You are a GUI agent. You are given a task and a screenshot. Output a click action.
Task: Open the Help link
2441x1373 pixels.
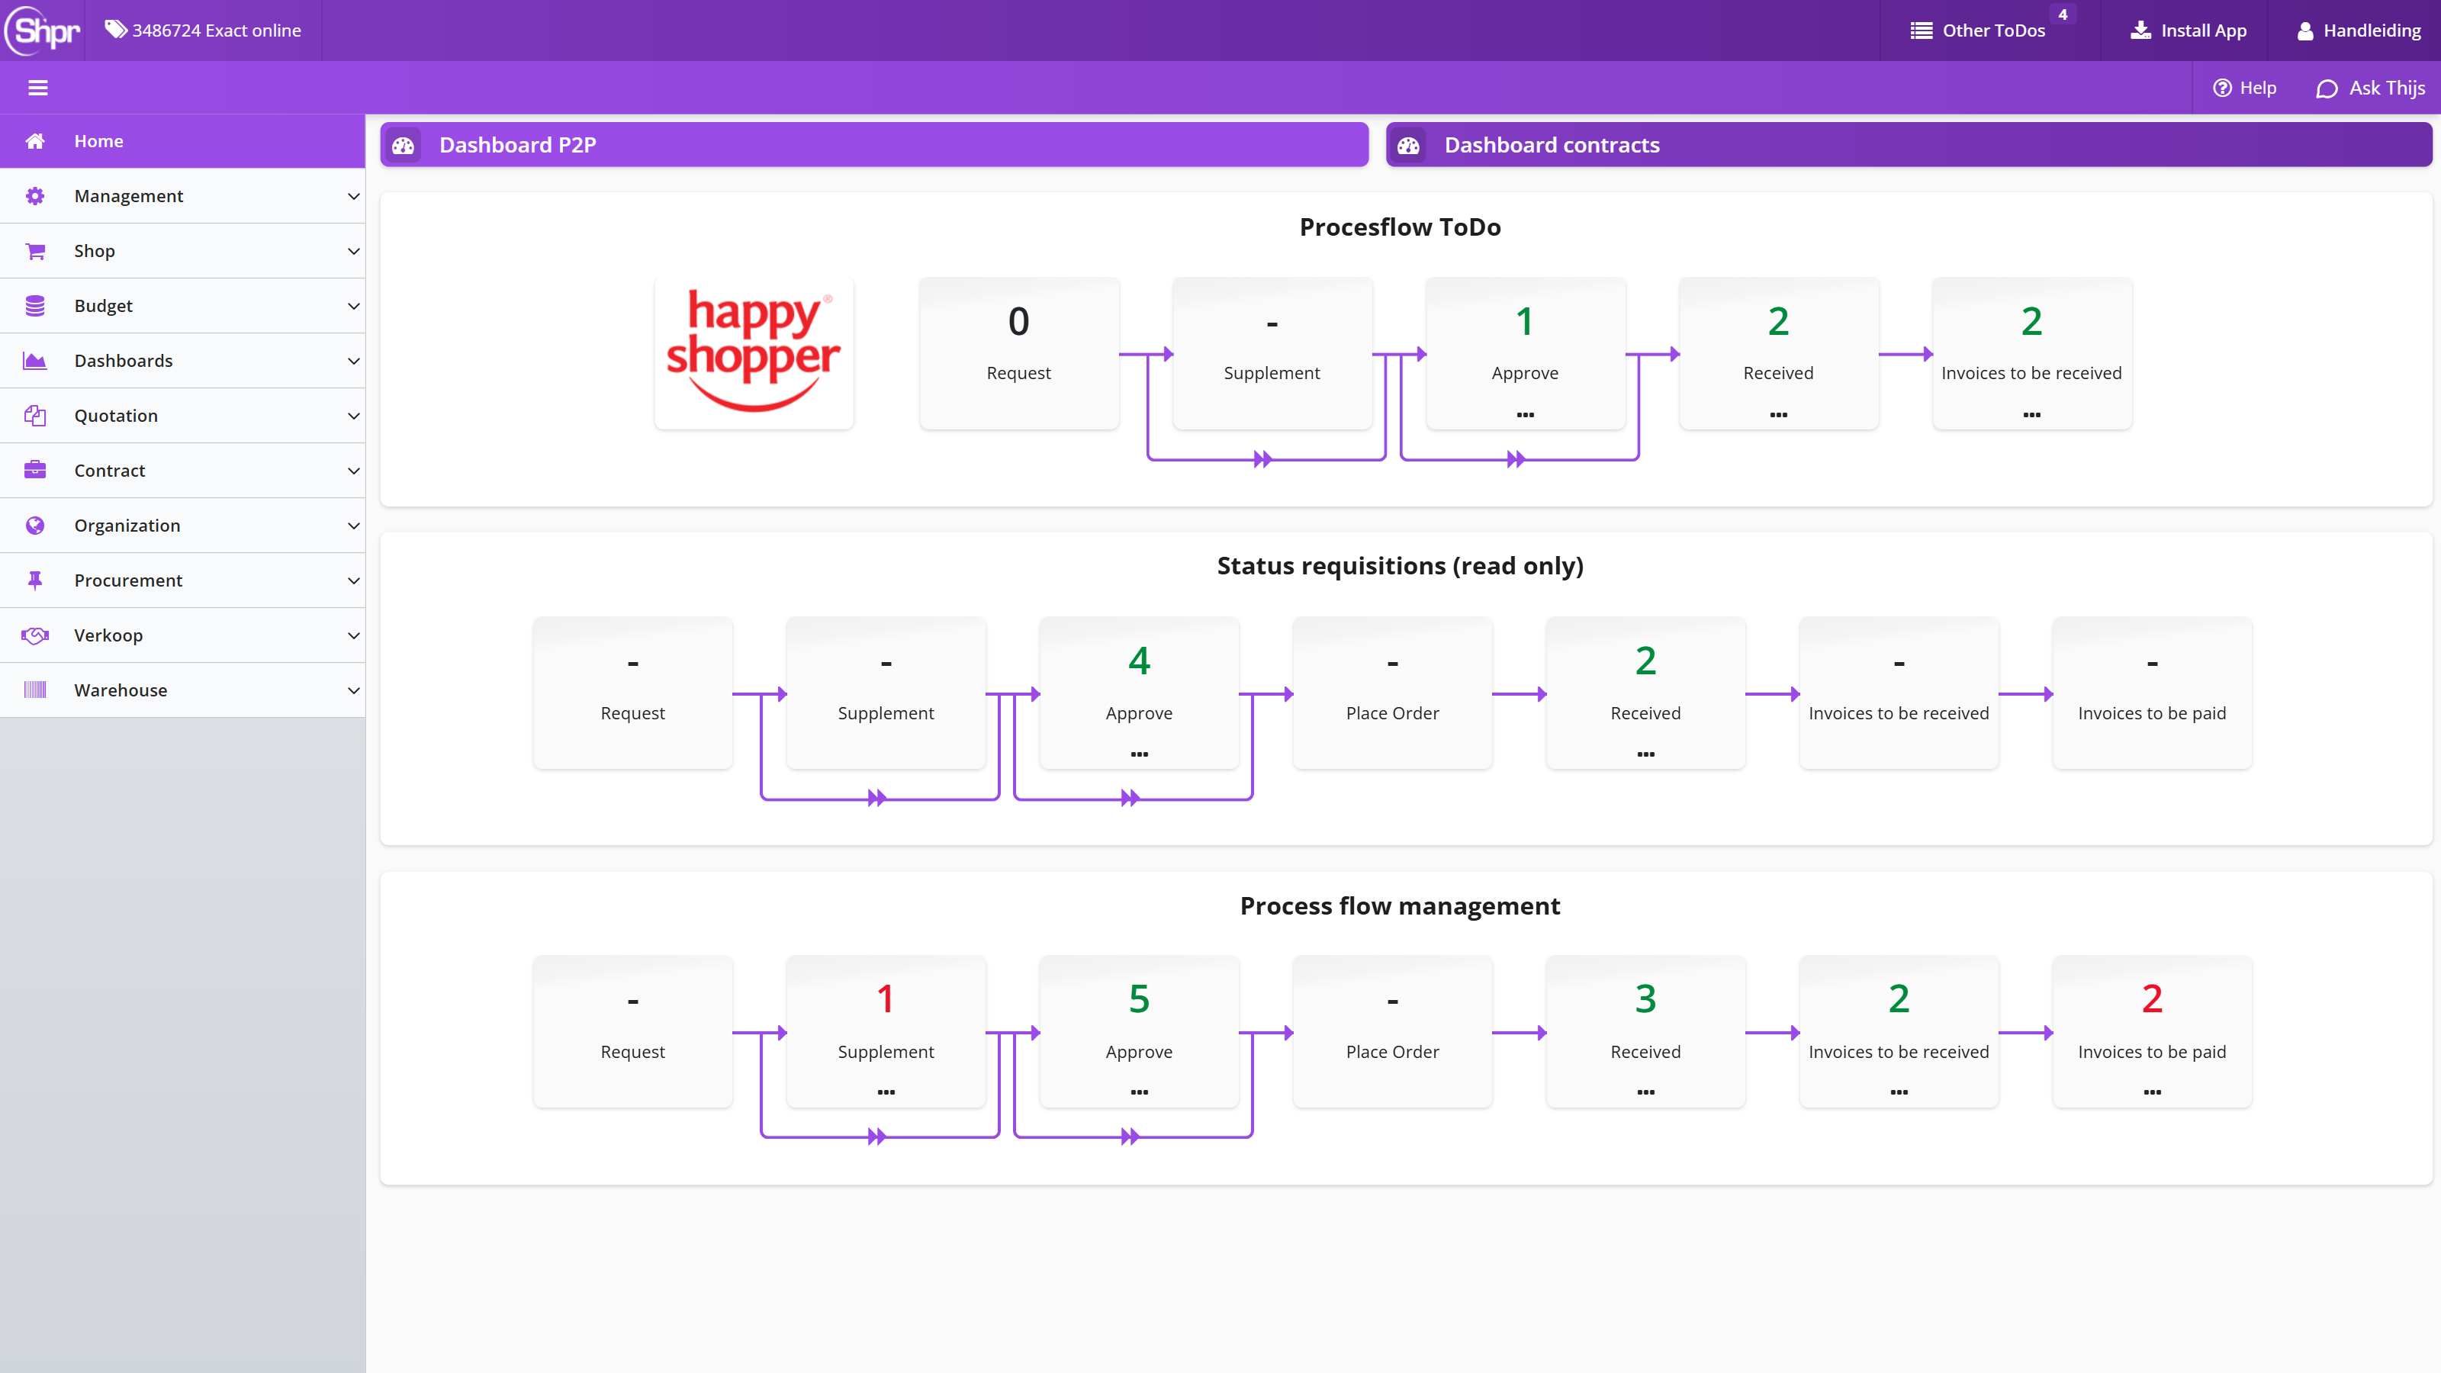[x=2244, y=88]
